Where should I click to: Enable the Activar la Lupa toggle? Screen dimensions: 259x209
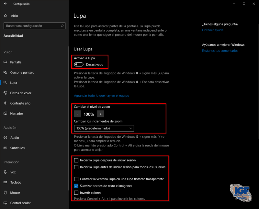coord(78,65)
